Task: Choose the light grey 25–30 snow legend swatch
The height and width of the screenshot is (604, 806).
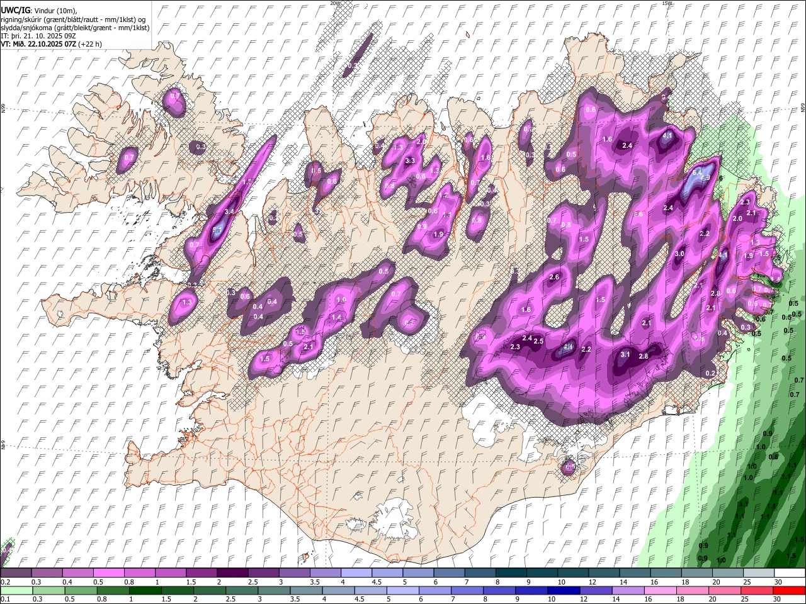Action: [x=759, y=573]
